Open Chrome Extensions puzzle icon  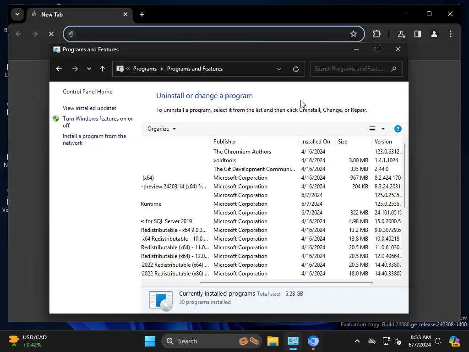[x=376, y=34]
